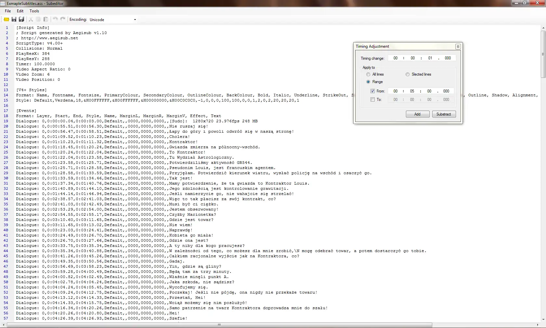Viewport: 546px width, 328px height.
Task: Click the vertical scrollbar up arrow
Action: coord(543,28)
